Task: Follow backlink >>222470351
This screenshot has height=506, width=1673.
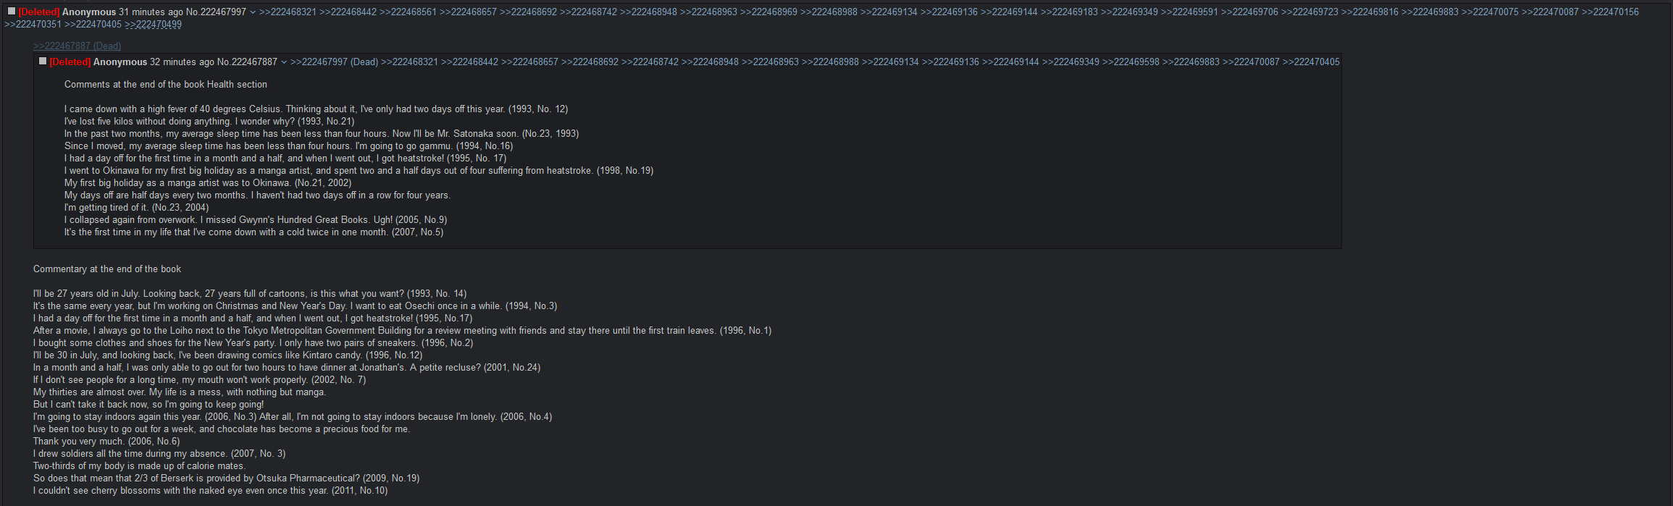Action: (33, 25)
